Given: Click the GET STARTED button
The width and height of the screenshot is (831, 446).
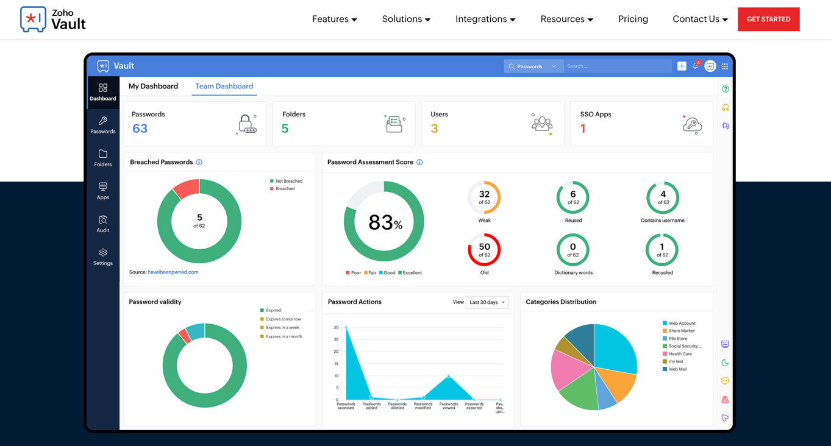Looking at the screenshot, I should coord(768,19).
